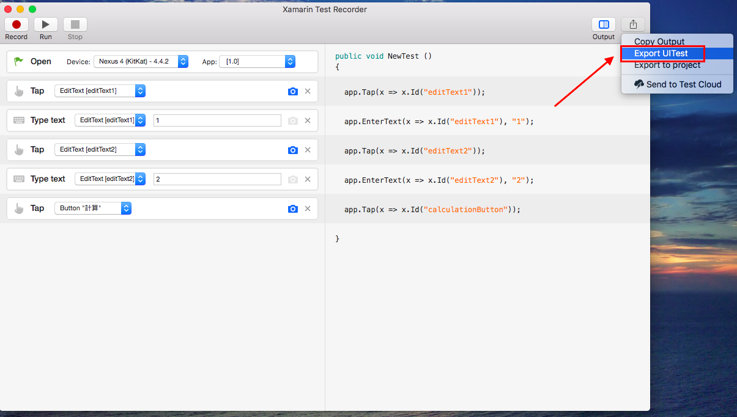Image resolution: width=737 pixels, height=417 pixels.
Task: Click keyboard icon of Type text editText1 step
Action: 19,120
